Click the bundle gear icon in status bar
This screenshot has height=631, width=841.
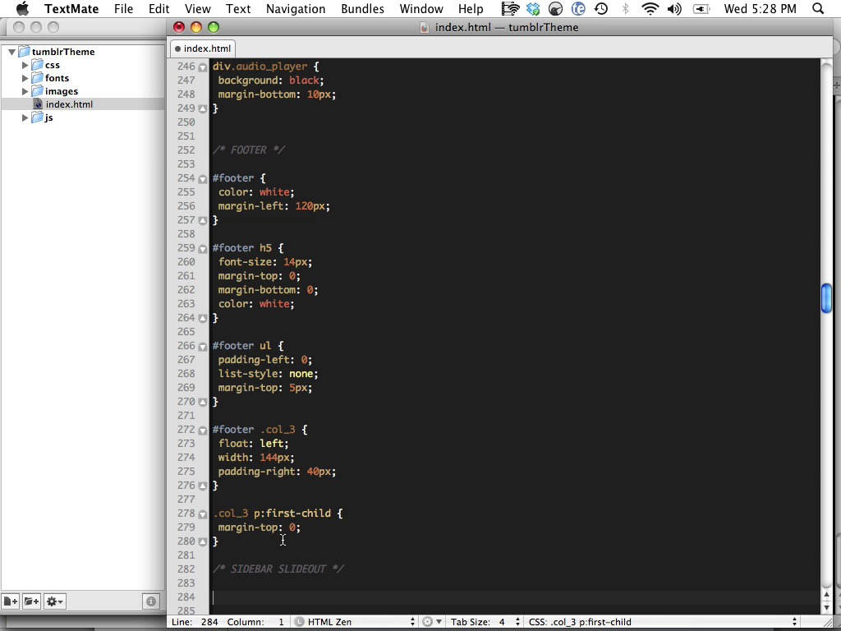click(430, 622)
